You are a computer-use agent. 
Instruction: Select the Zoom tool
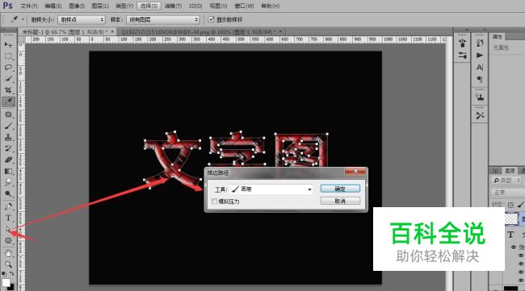click(8, 264)
